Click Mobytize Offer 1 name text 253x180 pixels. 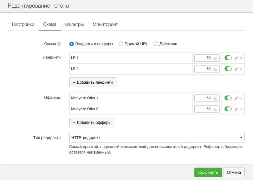(84, 98)
